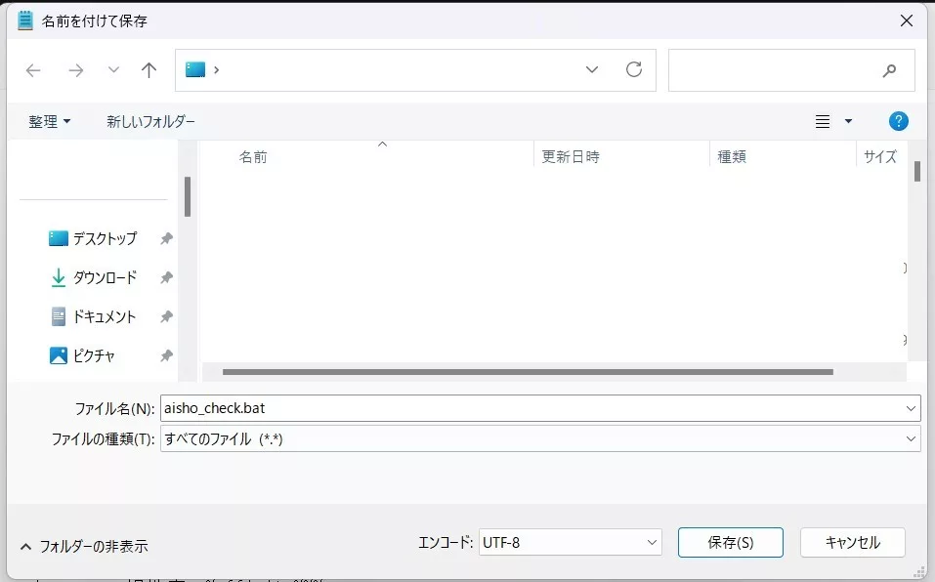The image size is (935, 582).
Task: Click the forward navigation arrow
Action: click(x=76, y=70)
